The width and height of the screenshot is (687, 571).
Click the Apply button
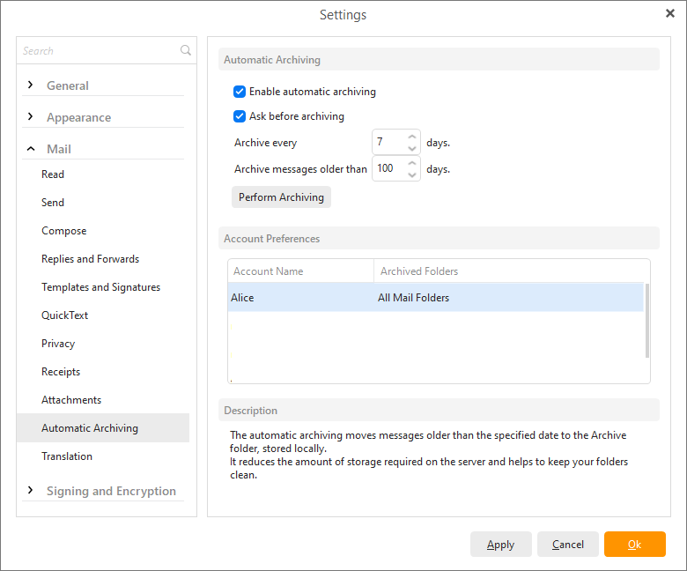501,545
